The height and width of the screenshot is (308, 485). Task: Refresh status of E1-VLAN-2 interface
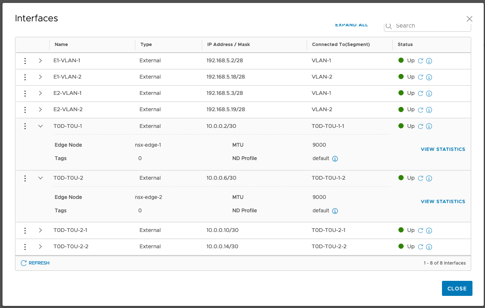(x=421, y=77)
